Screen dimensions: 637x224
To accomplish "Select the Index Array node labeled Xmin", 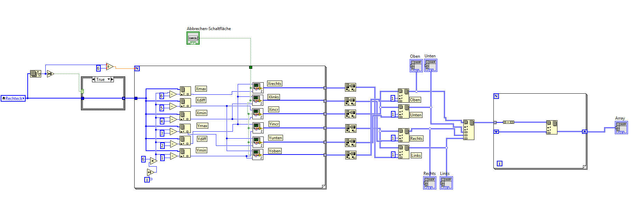I will point(185,115).
